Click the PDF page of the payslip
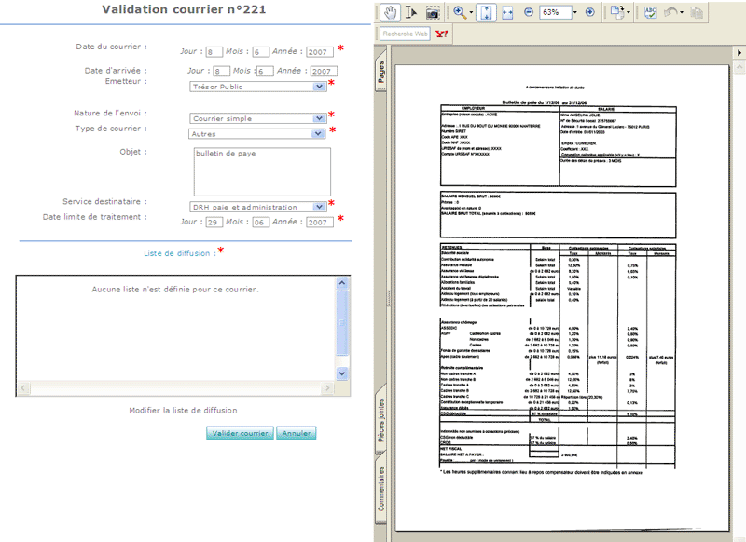 [x=562, y=297]
